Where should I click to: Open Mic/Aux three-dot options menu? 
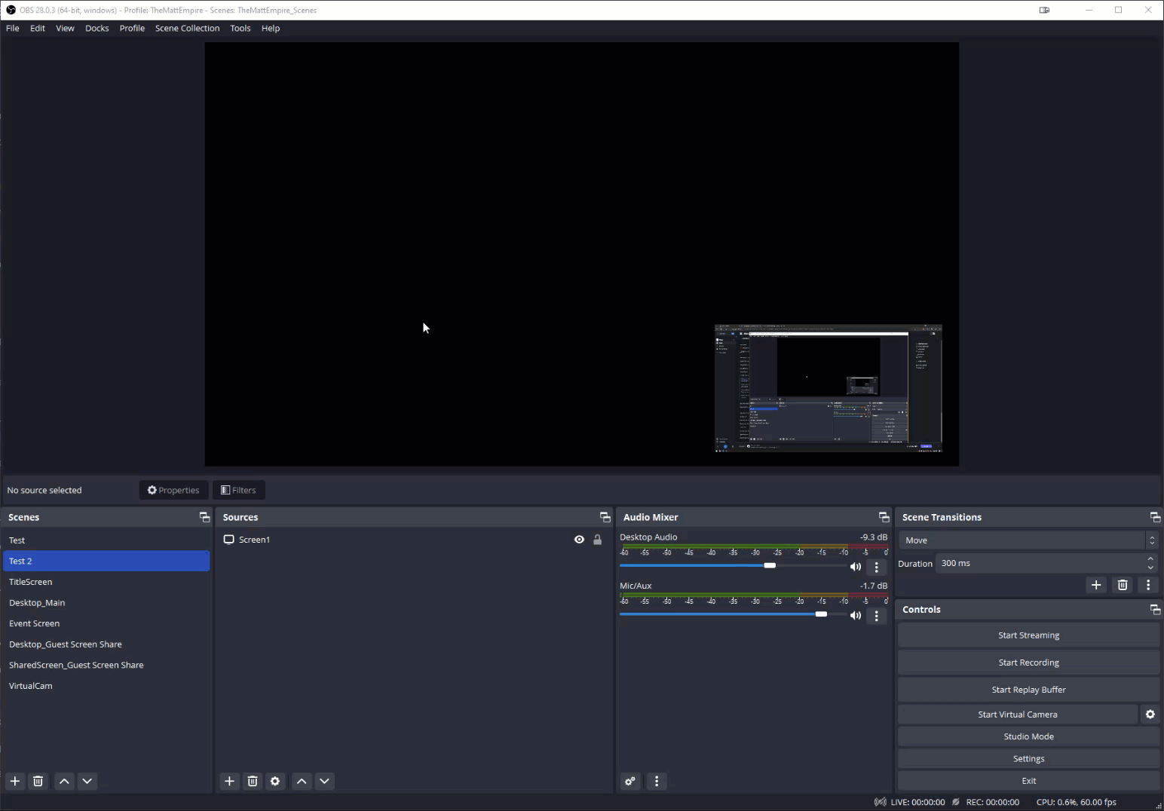click(876, 616)
